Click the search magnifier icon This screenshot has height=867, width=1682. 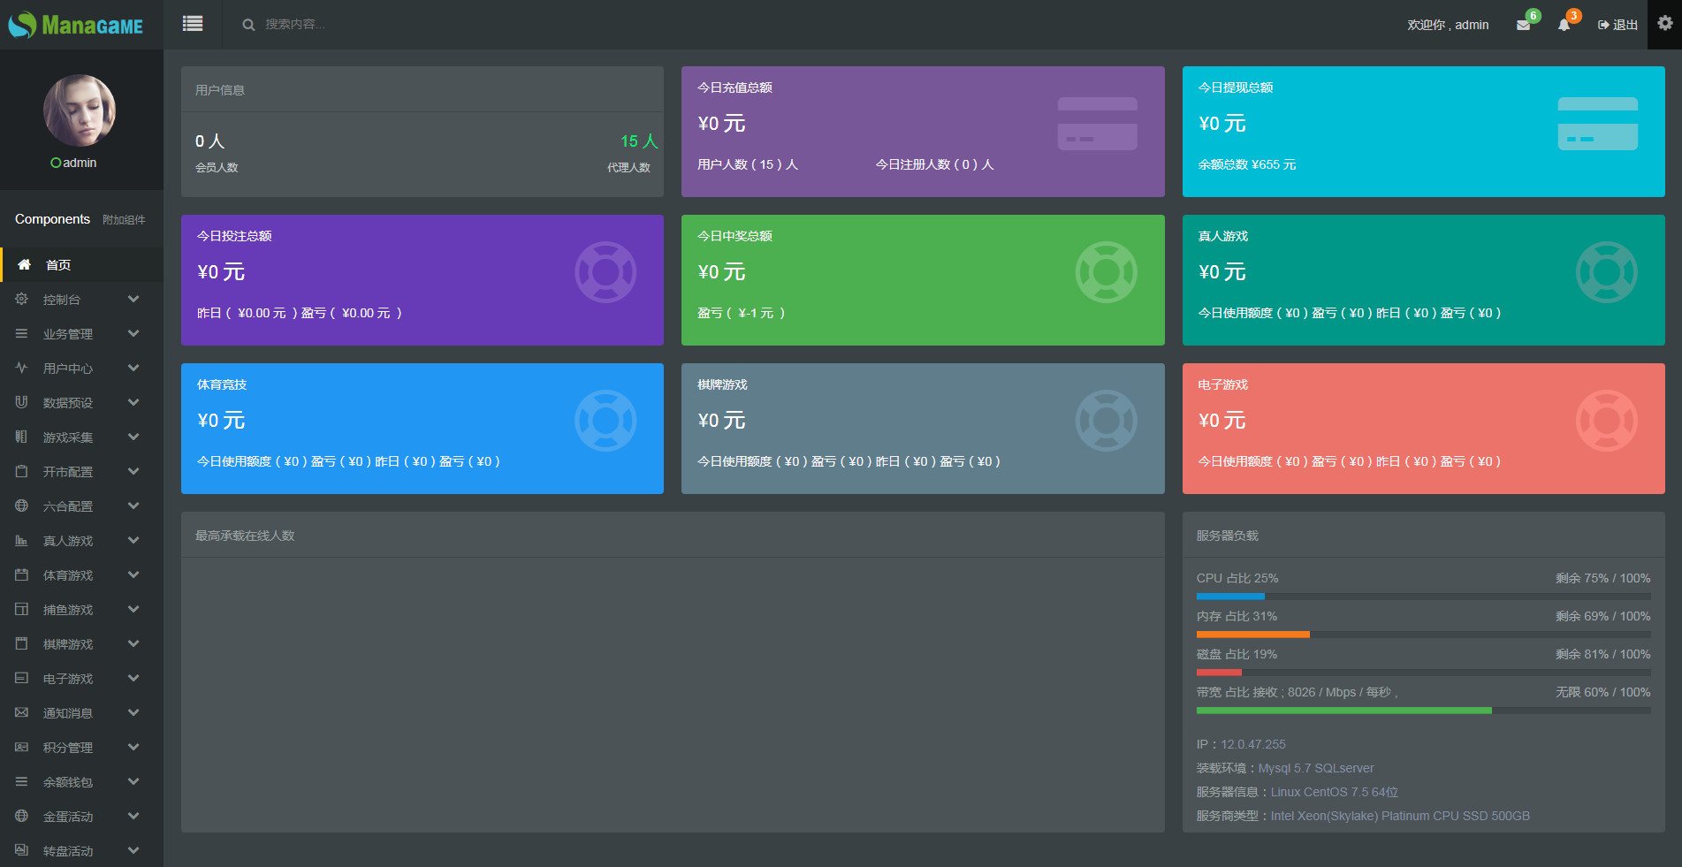(x=248, y=25)
